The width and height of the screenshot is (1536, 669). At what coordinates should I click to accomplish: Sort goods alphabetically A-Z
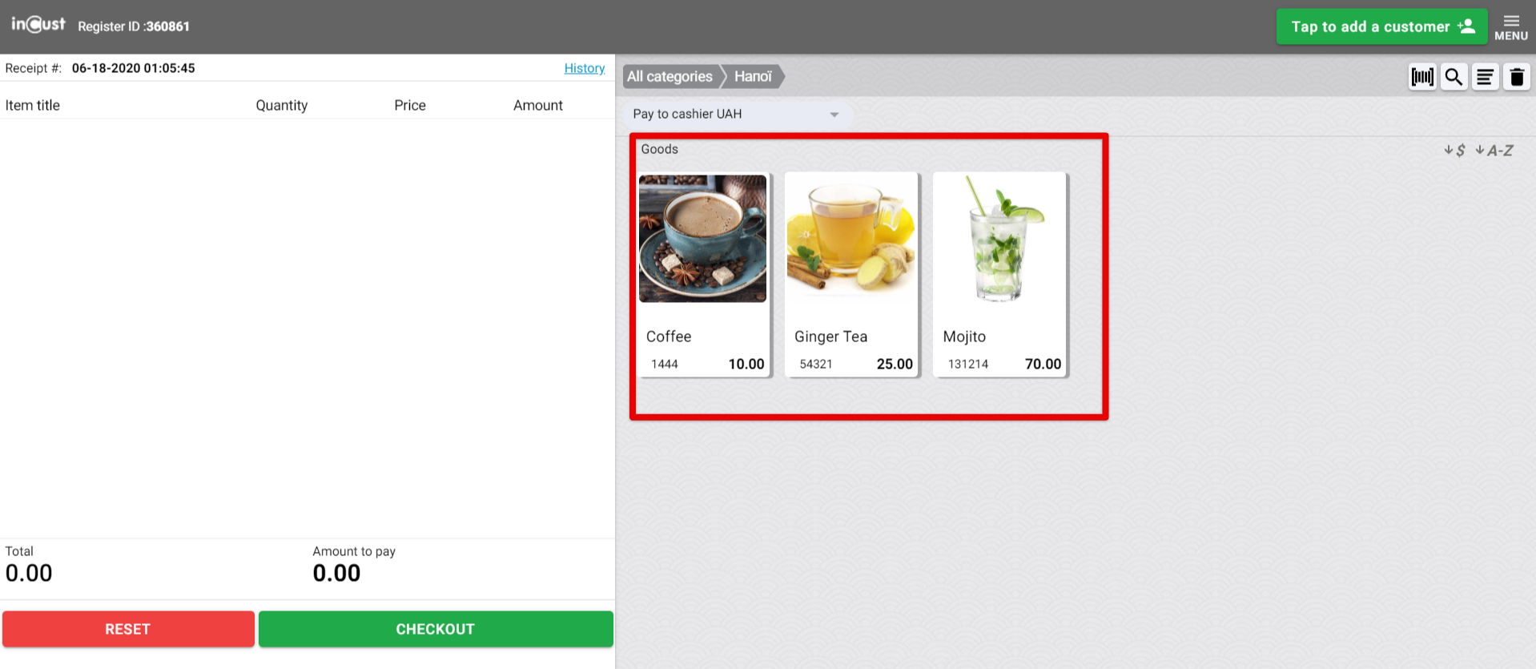[1494, 151]
